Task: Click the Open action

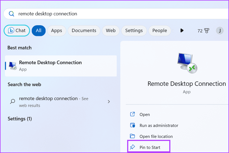Action: coord(145,114)
